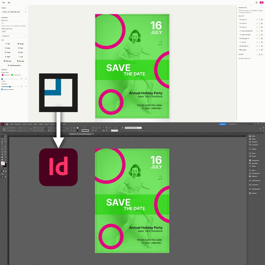This screenshot has width=265, height=265.
Task: Click the Adobe Stock search field
Action: coord(246,124)
